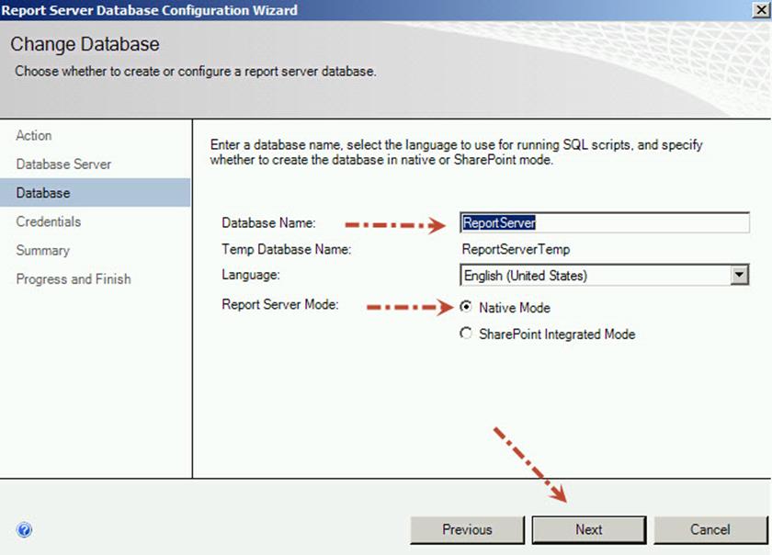The height and width of the screenshot is (555, 772).
Task: Click the Previous button
Action: tap(467, 530)
